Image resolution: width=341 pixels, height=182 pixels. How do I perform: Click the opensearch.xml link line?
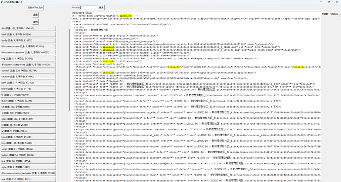point(165,73)
